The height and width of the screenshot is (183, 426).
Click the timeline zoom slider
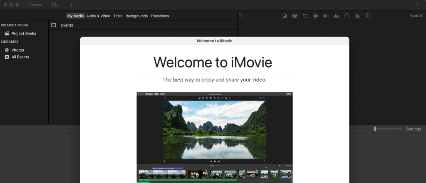387,129
